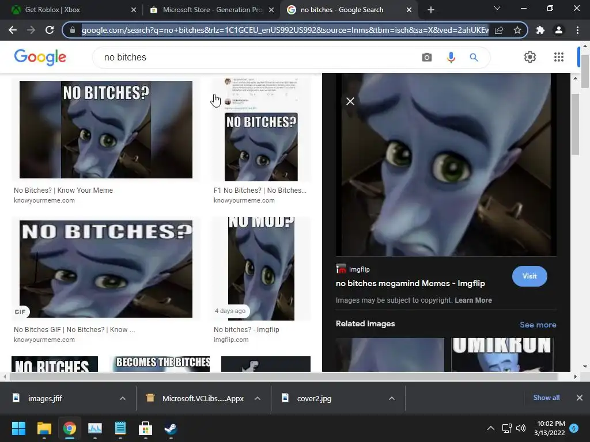Show all downloads
Screen dimensions: 590x442
[546, 398]
